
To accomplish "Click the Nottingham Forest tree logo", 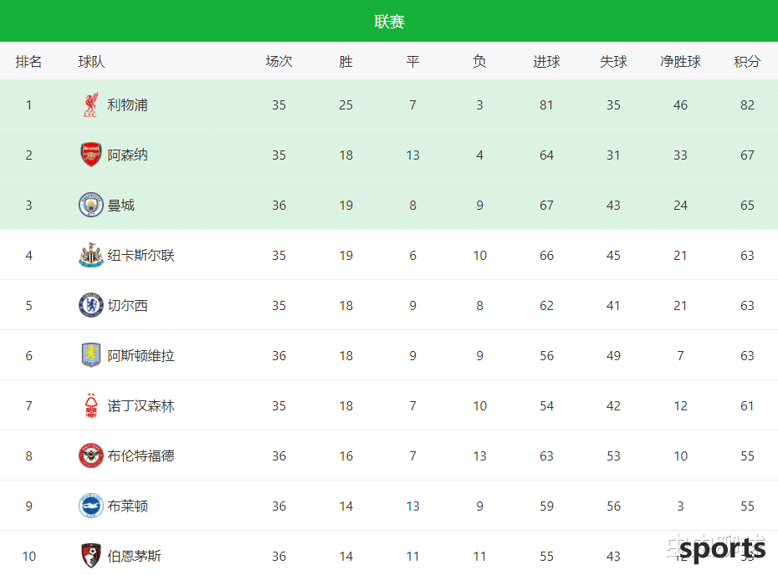I will pyautogui.click(x=91, y=405).
